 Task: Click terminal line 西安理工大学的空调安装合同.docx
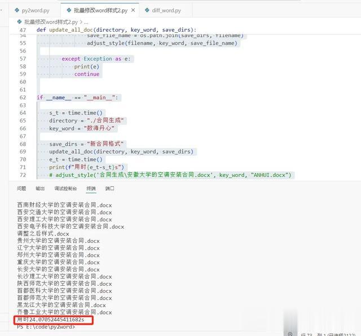64,219
